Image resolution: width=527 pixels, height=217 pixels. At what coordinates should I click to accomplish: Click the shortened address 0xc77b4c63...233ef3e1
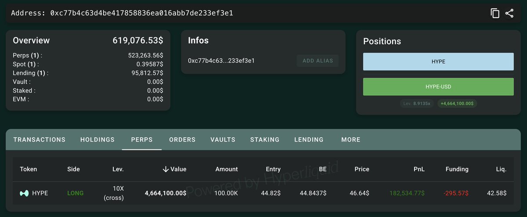(x=221, y=60)
